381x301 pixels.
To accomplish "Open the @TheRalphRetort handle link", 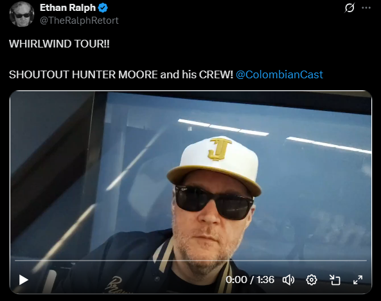I will coord(79,21).
